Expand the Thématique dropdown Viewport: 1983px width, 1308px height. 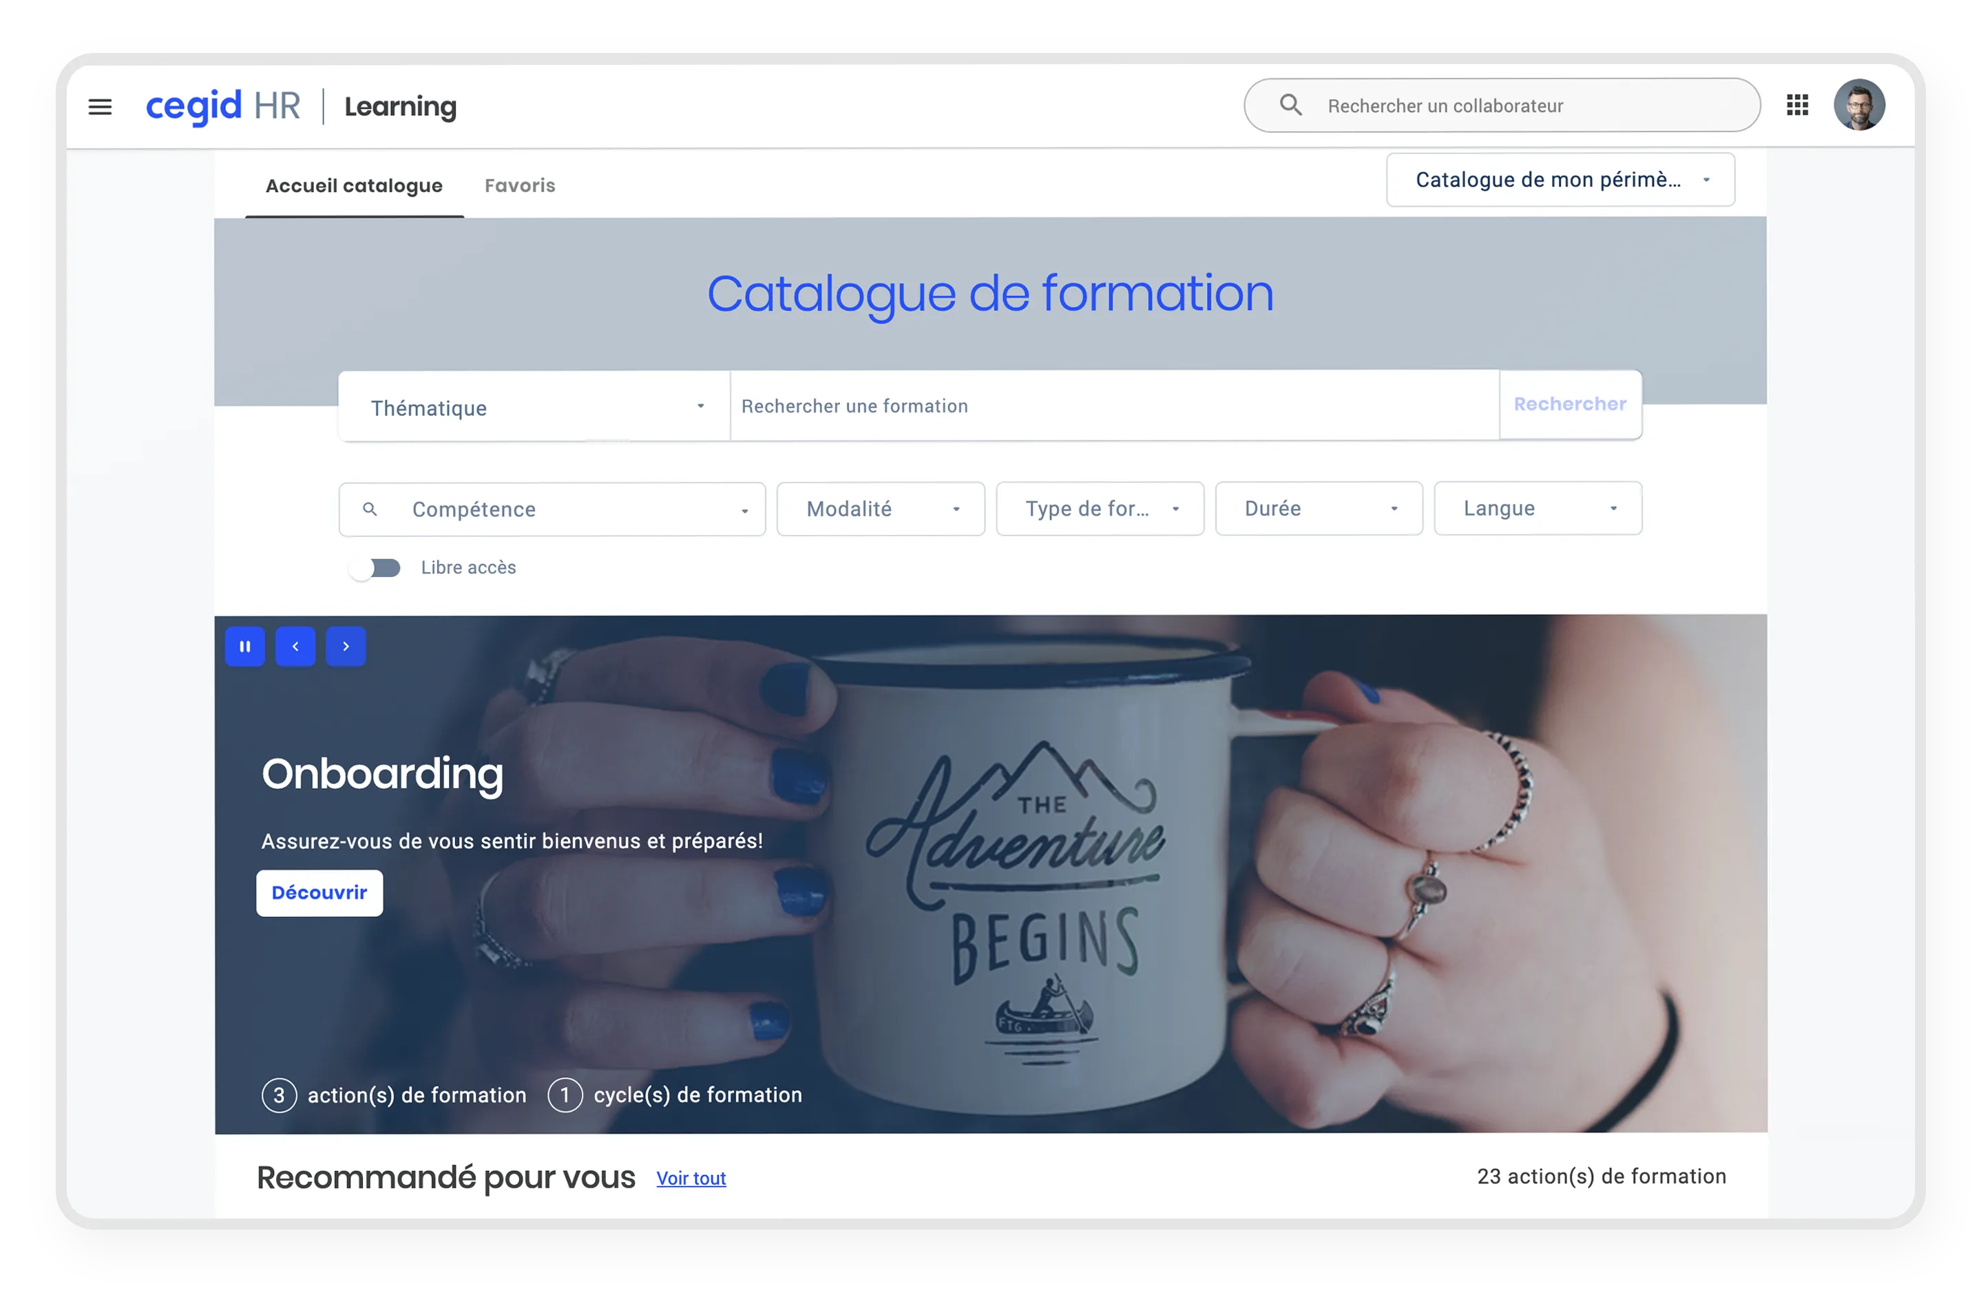pyautogui.click(x=534, y=407)
